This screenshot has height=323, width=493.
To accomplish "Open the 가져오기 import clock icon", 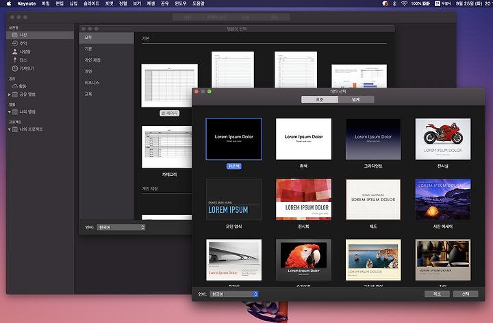I will pyautogui.click(x=14, y=68).
